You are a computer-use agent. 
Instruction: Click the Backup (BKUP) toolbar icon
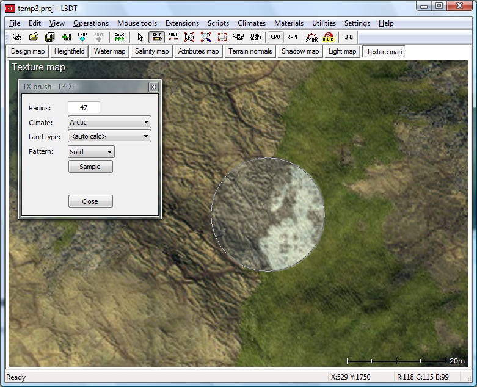82,37
